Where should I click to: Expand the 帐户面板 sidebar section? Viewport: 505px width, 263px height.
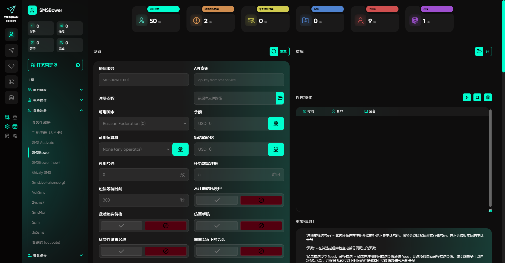tap(55, 90)
